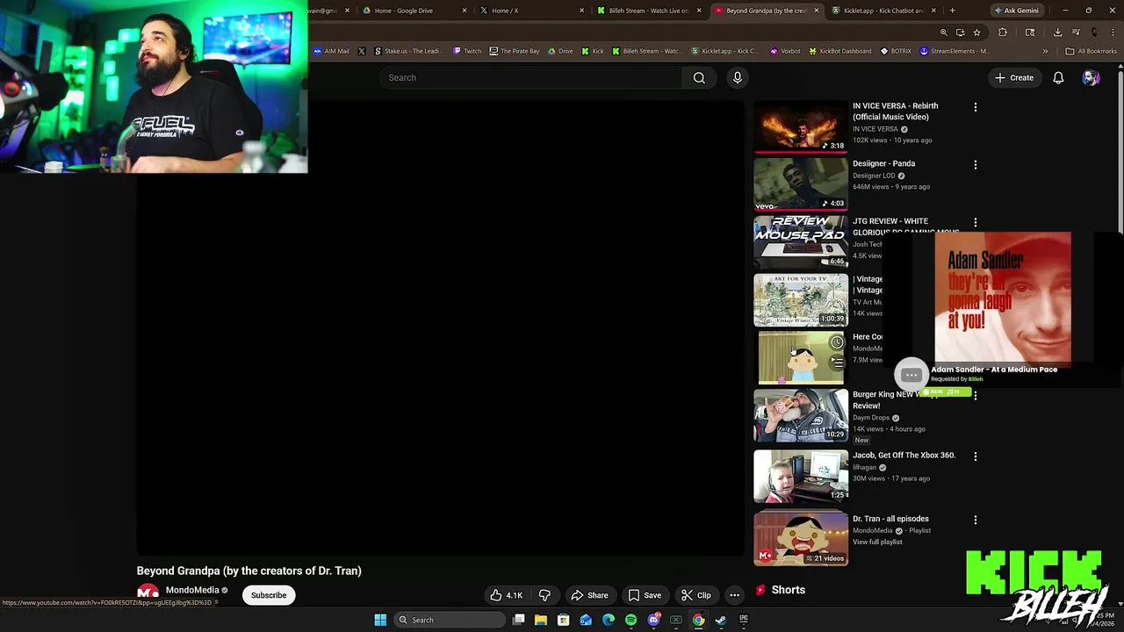Open options menu for Jacob, Get Off Xbox
This screenshot has height=632, width=1124.
coord(975,456)
